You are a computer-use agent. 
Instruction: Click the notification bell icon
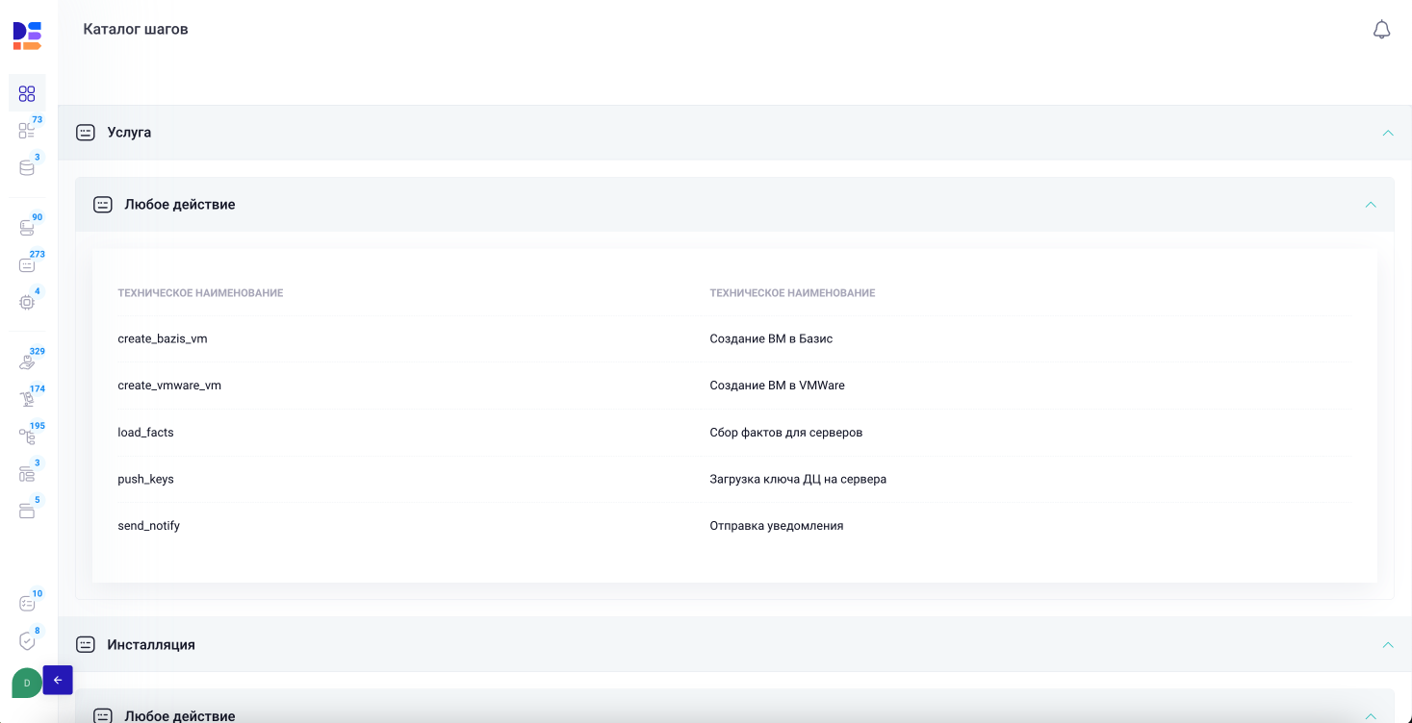[x=1381, y=30]
